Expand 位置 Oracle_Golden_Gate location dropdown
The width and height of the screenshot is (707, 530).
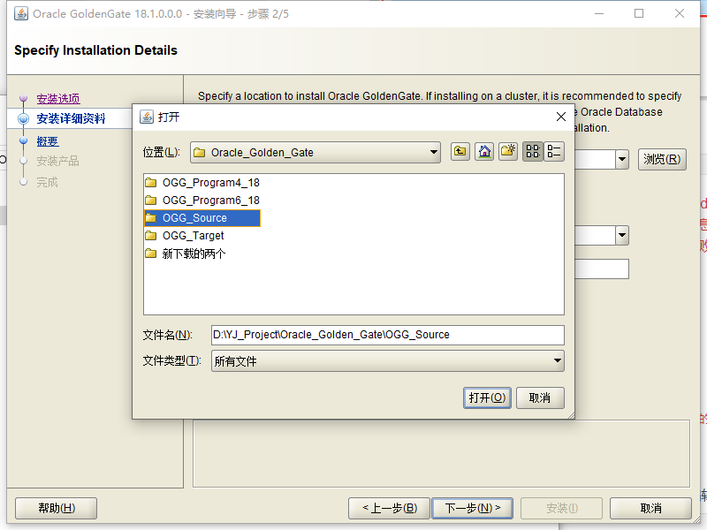coord(433,152)
